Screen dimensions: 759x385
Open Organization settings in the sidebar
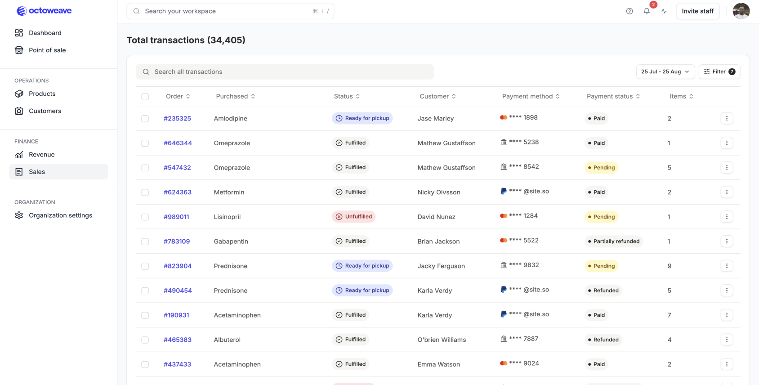pos(60,215)
